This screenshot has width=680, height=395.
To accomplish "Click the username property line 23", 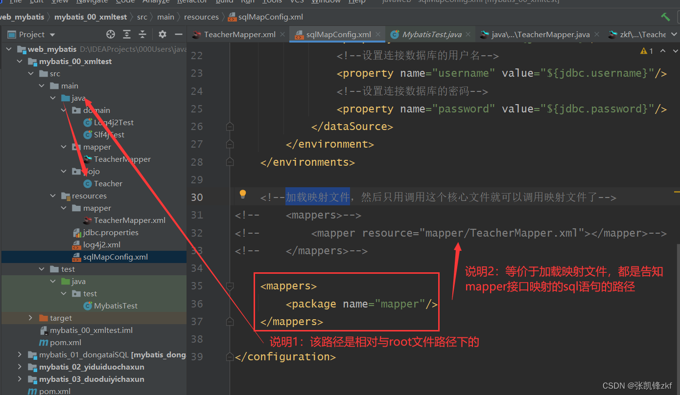I will 502,73.
